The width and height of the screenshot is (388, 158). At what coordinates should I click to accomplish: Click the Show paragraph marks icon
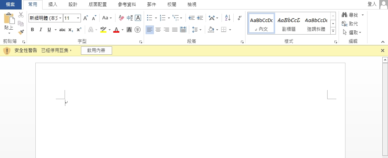[x=239, y=18]
